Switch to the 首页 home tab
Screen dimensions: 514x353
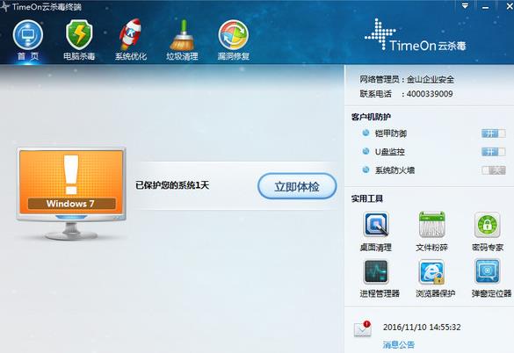pos(28,40)
